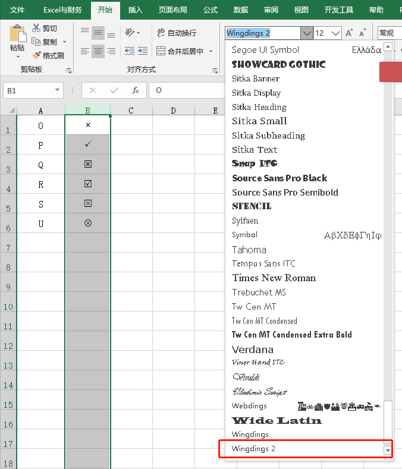The width and height of the screenshot is (402, 469).
Task: Expand the Name Box dropdown
Action: pos(58,90)
